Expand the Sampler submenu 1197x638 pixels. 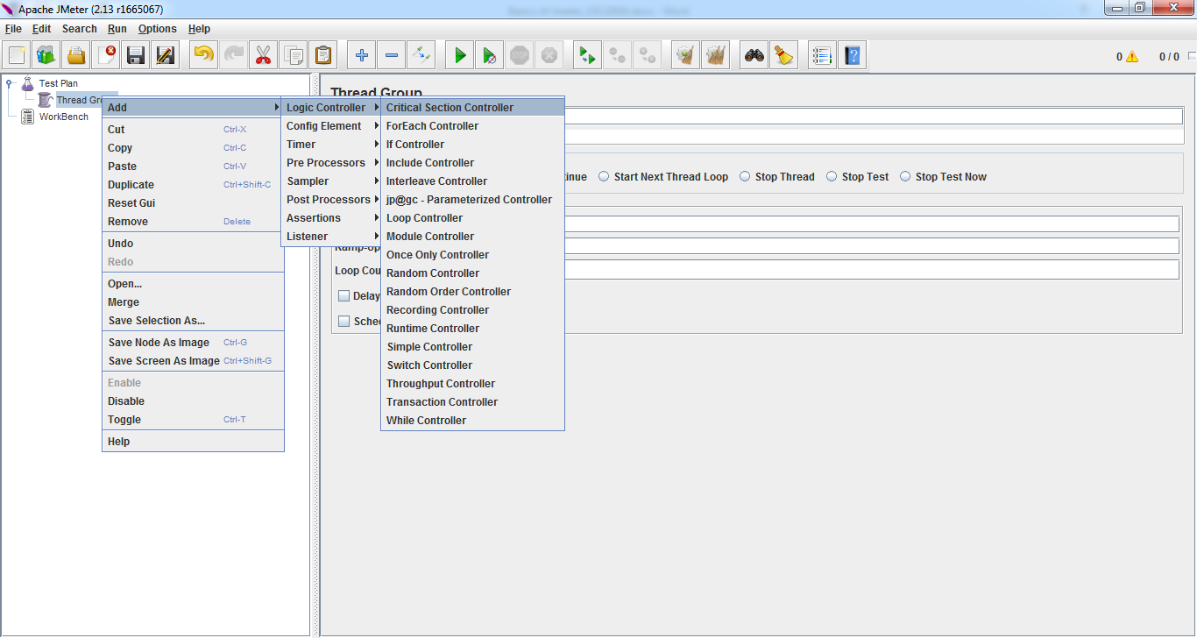(x=331, y=181)
